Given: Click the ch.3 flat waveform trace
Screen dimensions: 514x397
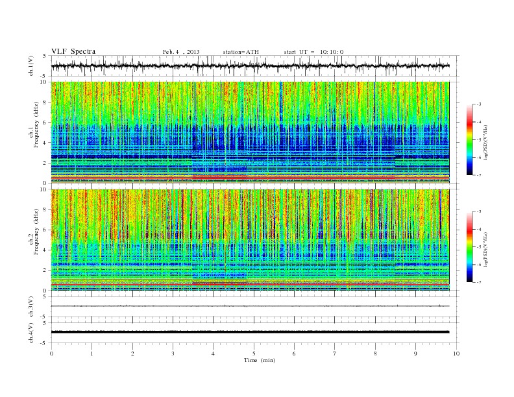Looking at the screenshot, I should 250,306.
